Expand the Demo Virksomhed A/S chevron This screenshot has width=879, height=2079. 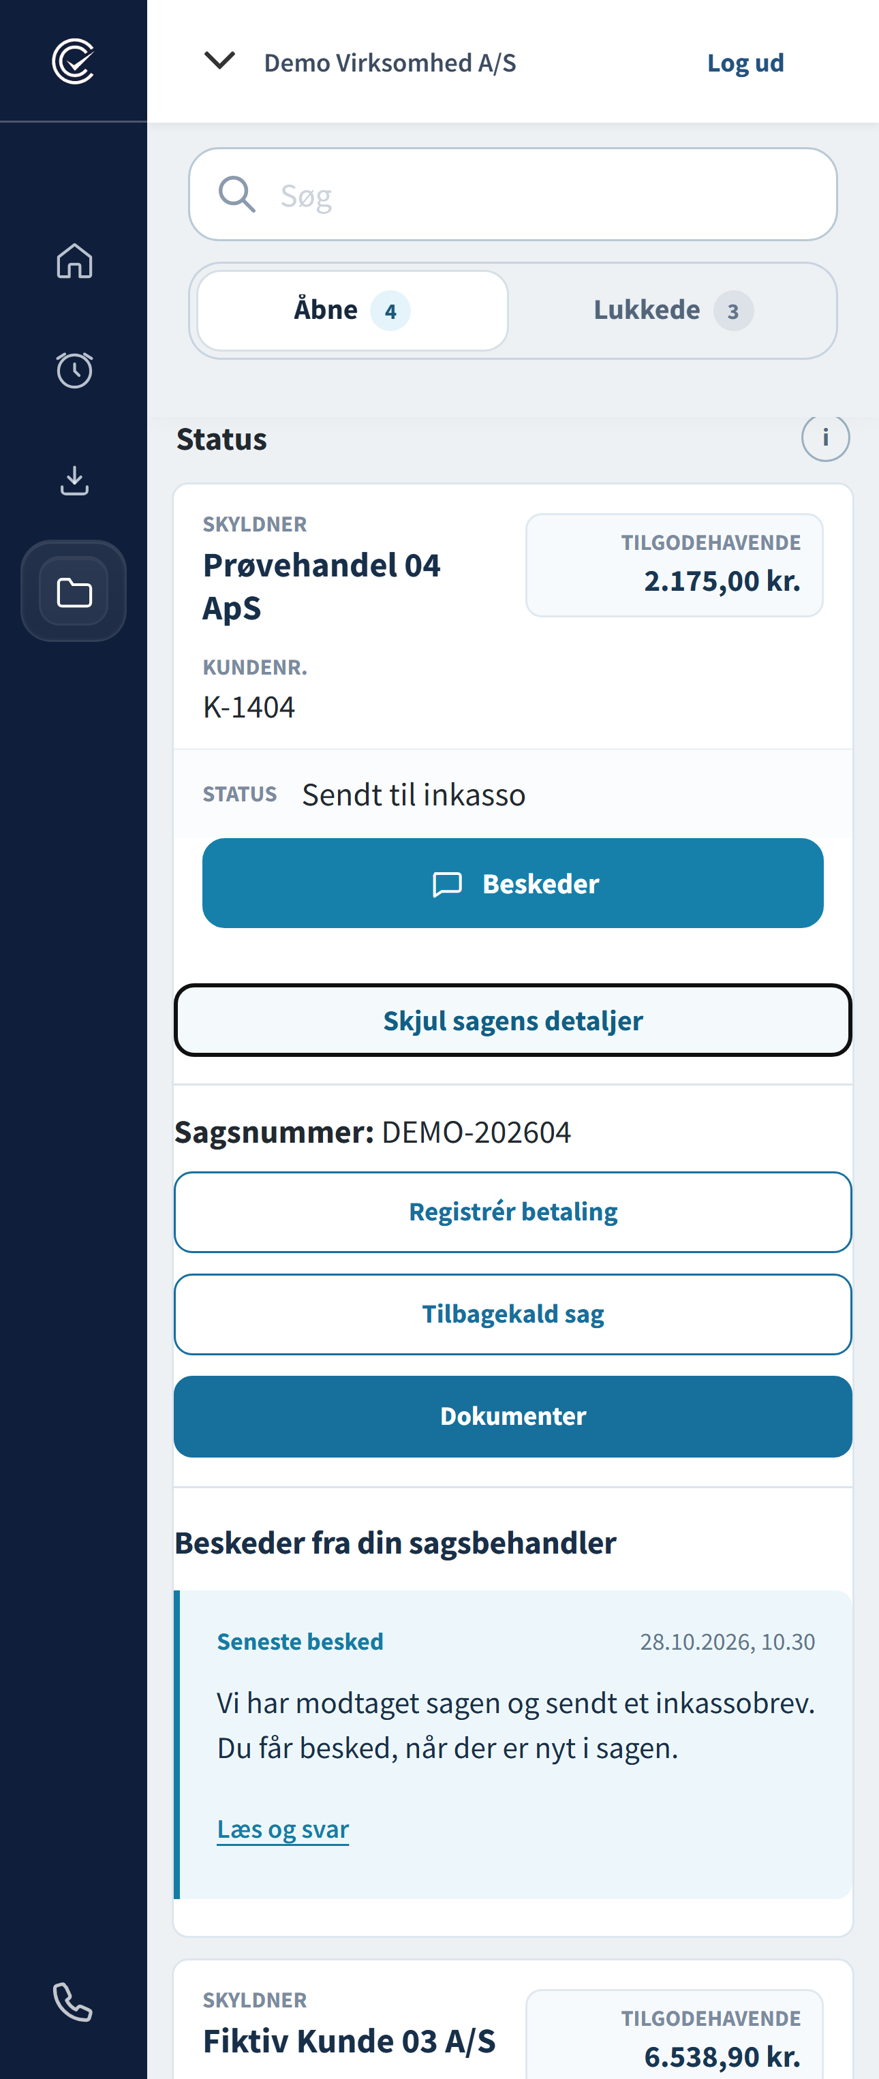click(x=219, y=61)
